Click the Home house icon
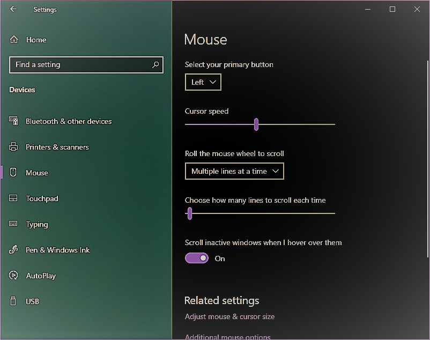430x340 pixels. point(14,40)
